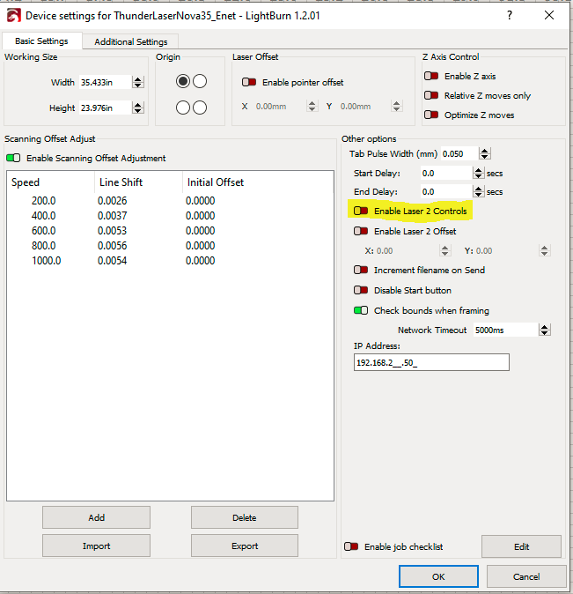The width and height of the screenshot is (573, 594).
Task: Toggle Relative Z moves only switch
Action: tap(431, 95)
